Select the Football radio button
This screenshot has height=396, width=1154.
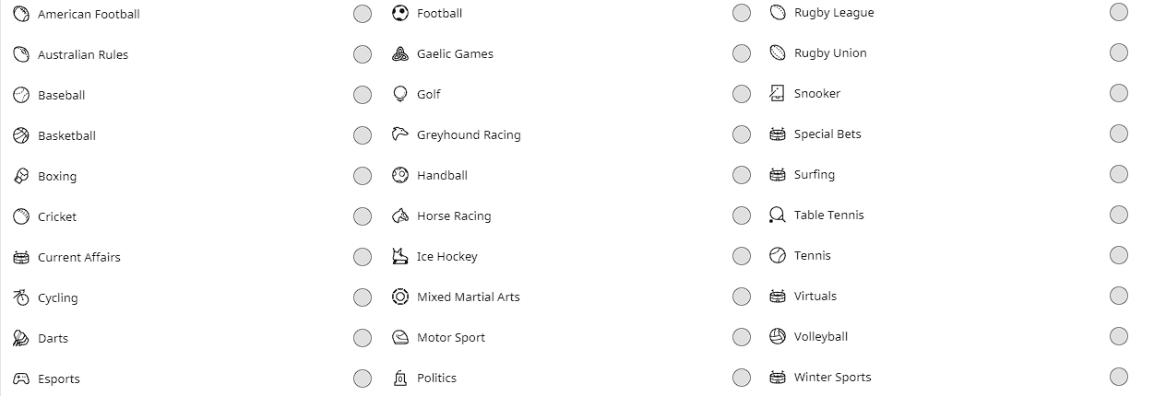pos(742,13)
